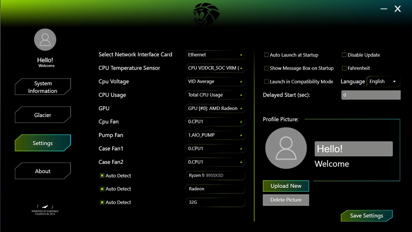This screenshot has width=412, height=232.
Task: Enable Auto Launch at Startup
Action: pyautogui.click(x=266, y=55)
